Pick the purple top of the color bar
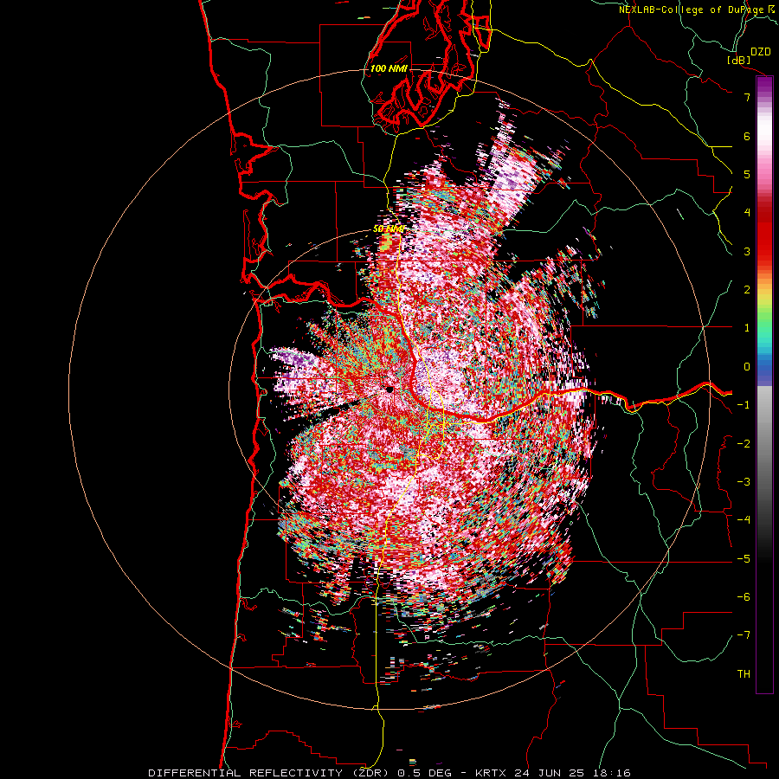779x779 pixels. click(x=764, y=83)
